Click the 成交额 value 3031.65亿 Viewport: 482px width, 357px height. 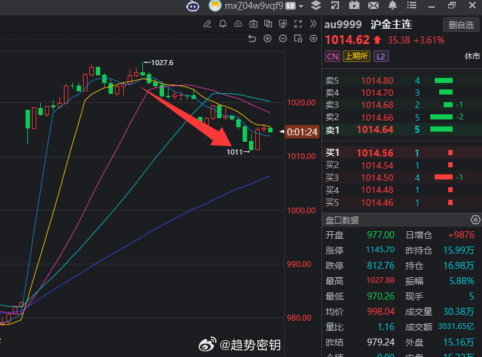tap(456, 326)
